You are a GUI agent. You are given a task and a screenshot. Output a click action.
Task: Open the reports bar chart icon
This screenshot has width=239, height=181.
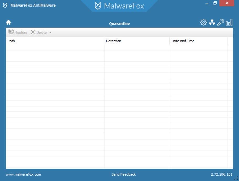[229, 22]
